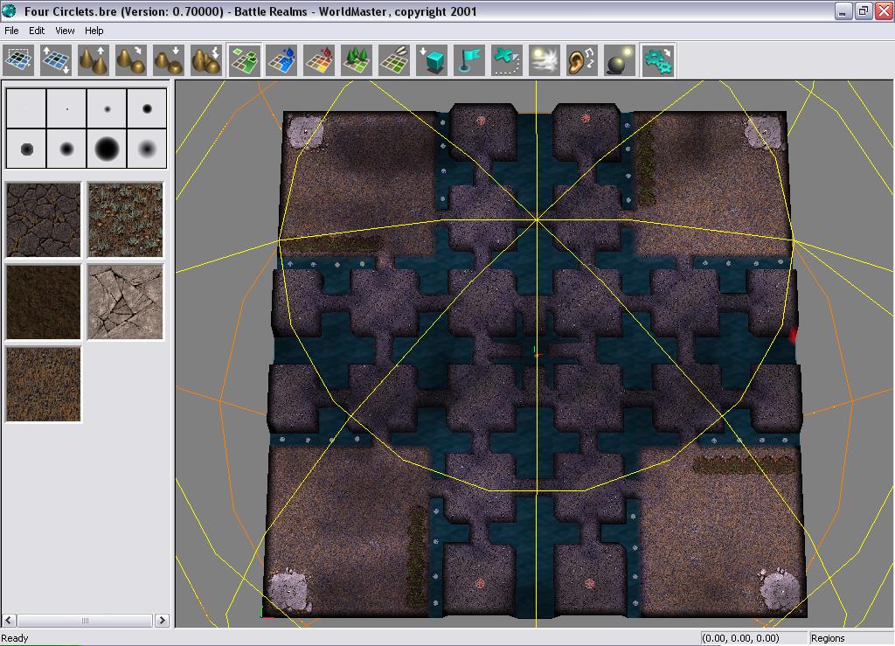Select the largest solid black brush

click(x=107, y=149)
